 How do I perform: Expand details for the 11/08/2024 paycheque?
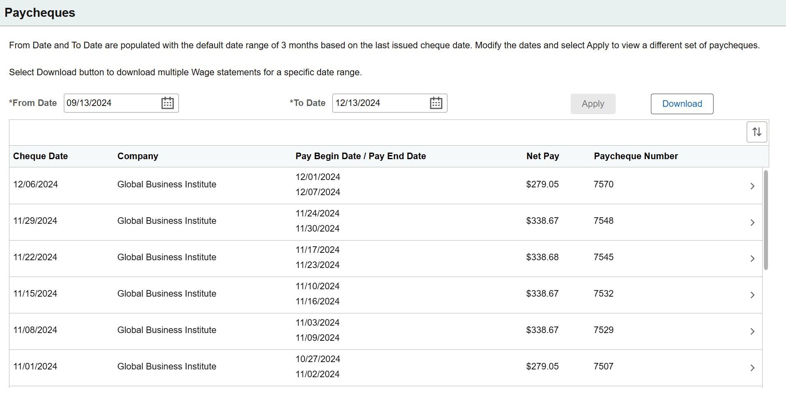752,331
